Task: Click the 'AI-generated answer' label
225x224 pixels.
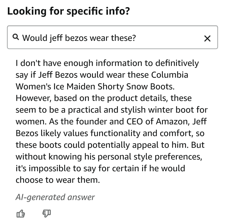Action: point(55,197)
